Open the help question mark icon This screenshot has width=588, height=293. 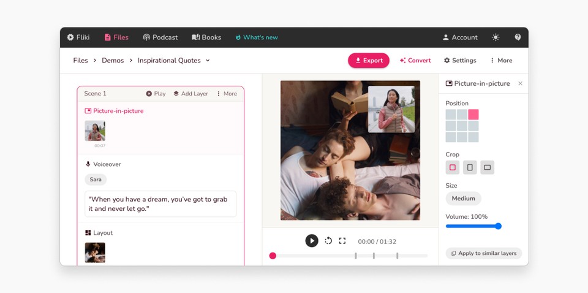pyautogui.click(x=518, y=37)
